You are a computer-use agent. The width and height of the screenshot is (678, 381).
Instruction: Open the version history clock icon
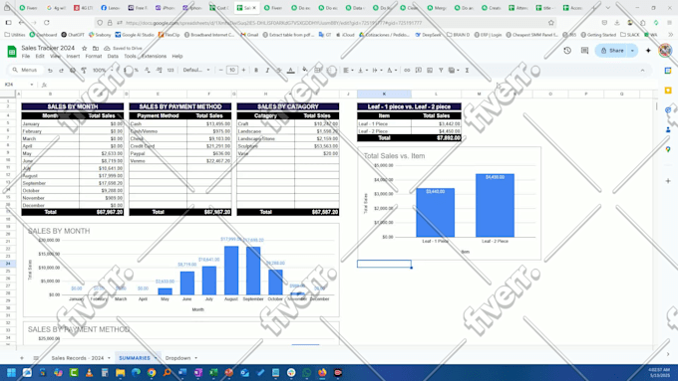tap(567, 51)
